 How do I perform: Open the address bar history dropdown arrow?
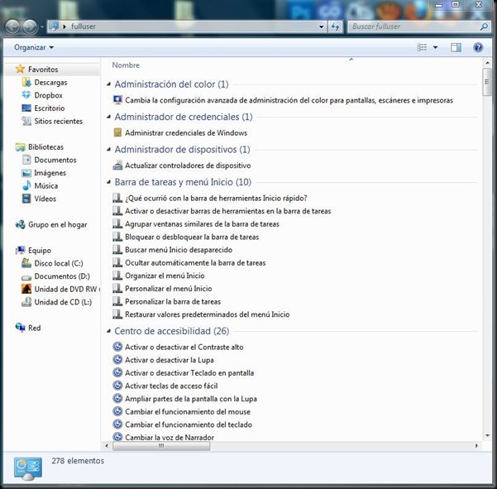point(321,27)
